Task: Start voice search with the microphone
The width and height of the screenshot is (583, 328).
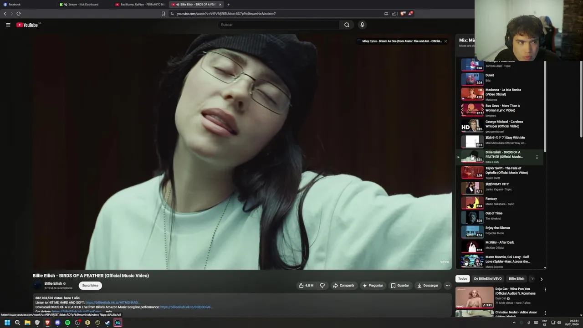Action: pos(362,25)
